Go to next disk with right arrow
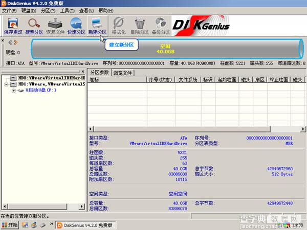The width and height of the screenshot is (307, 230). [16, 42]
